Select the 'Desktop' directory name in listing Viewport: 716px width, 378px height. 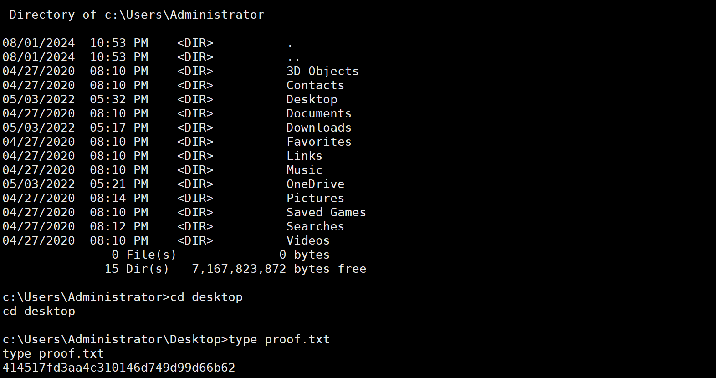312,100
